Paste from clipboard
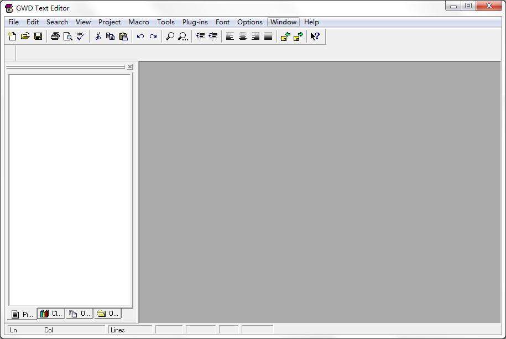The width and height of the screenshot is (506, 339). point(122,36)
